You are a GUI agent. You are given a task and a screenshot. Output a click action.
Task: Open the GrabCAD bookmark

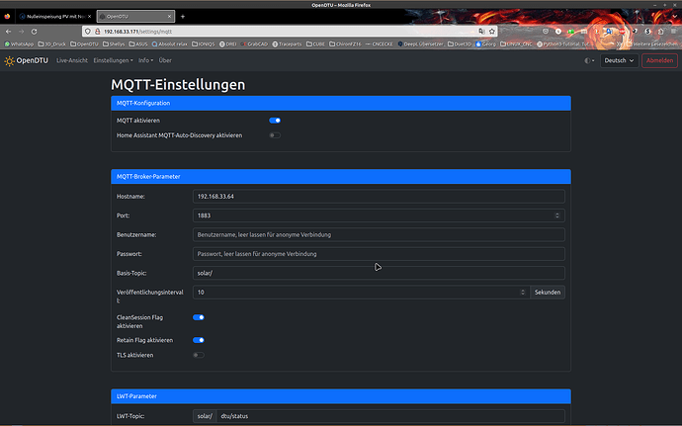click(254, 43)
